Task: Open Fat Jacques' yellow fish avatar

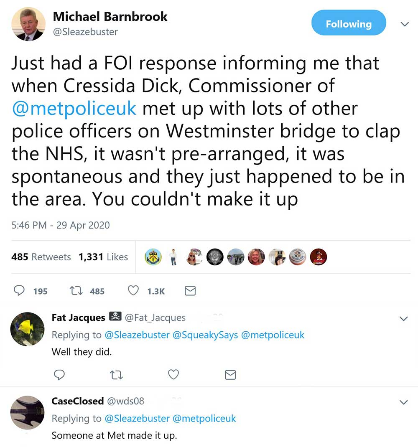Action: tap(27, 329)
